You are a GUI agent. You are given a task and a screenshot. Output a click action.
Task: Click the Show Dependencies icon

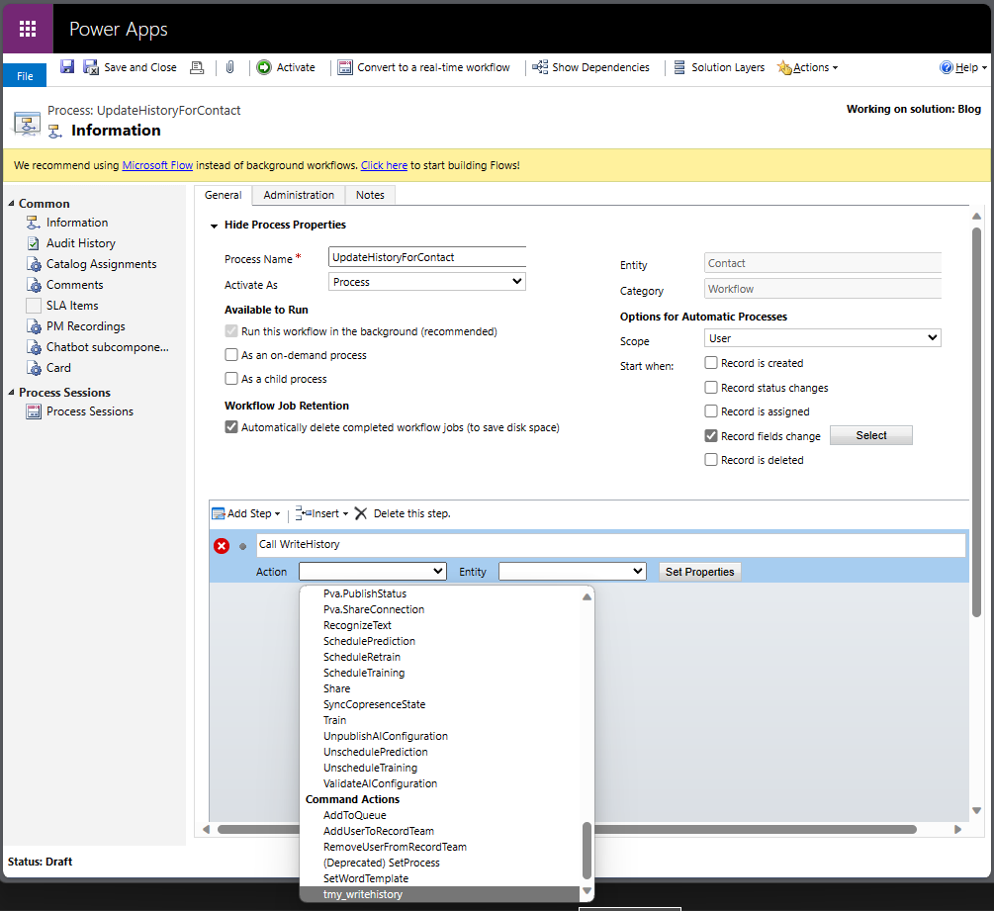coord(540,67)
